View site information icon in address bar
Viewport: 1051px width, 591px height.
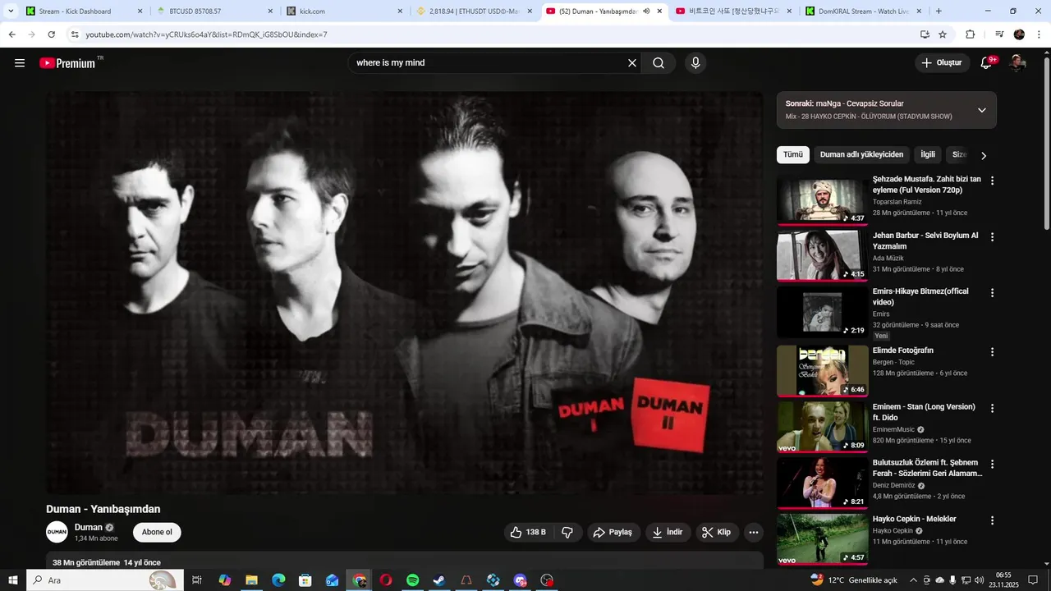(x=75, y=34)
